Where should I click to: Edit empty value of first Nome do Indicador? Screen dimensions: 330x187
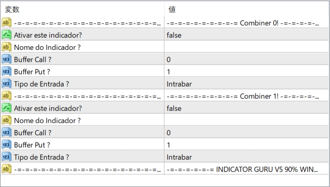pyautogui.click(x=246, y=47)
